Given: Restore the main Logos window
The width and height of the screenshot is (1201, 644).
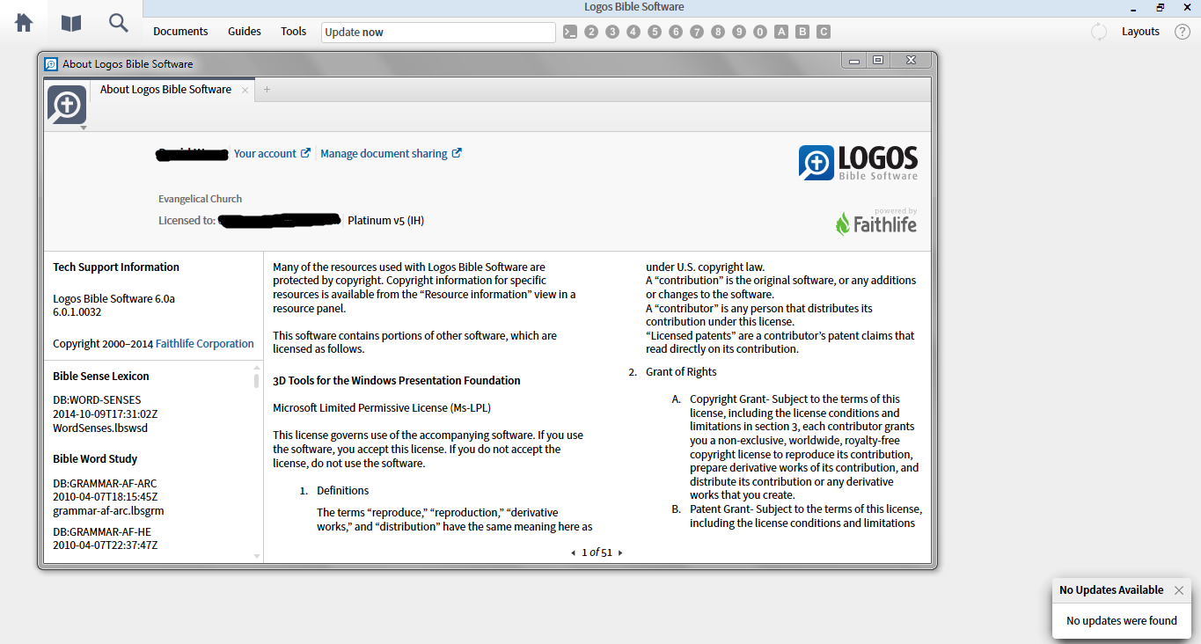Looking at the screenshot, I should click(x=1161, y=7).
